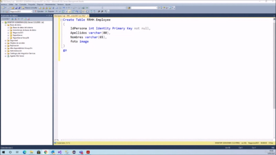Image resolution: width=276 pixels, height=155 pixels.
Task: Expand the Negocios2021 database node
Action: pos(8,33)
